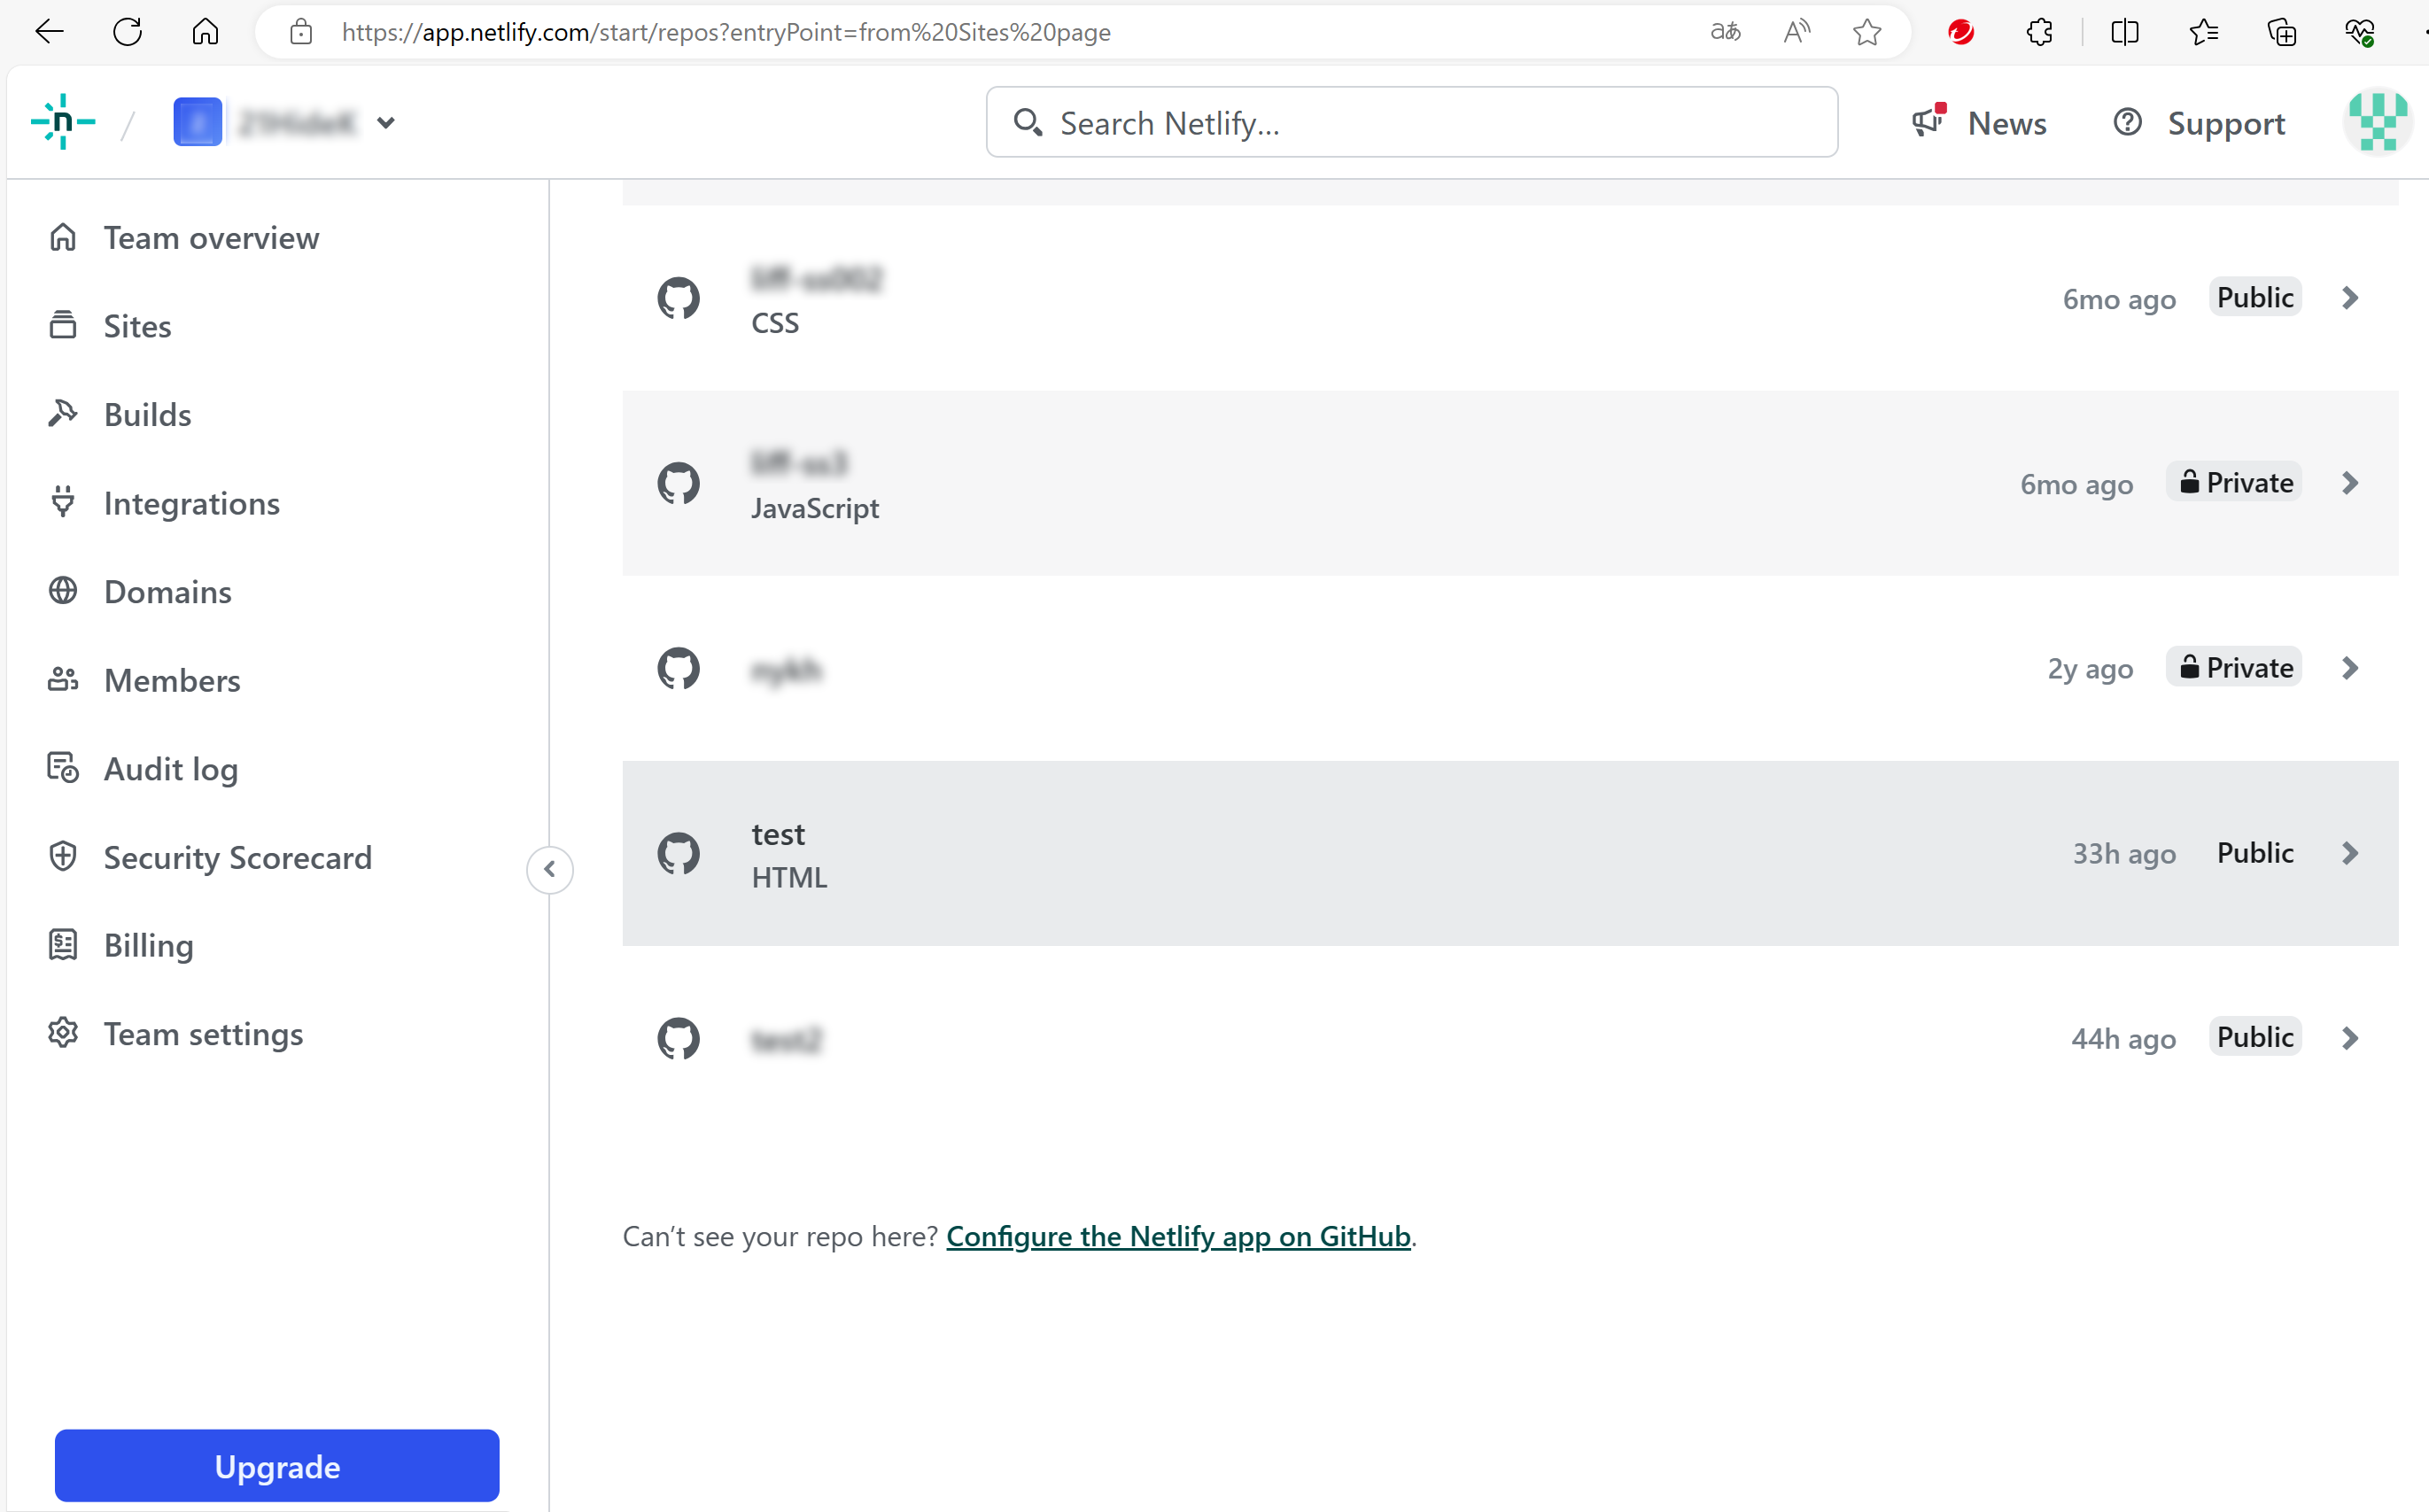The height and width of the screenshot is (1512, 2429).
Task: Collapse the sidebar using the chevron
Action: (550, 869)
